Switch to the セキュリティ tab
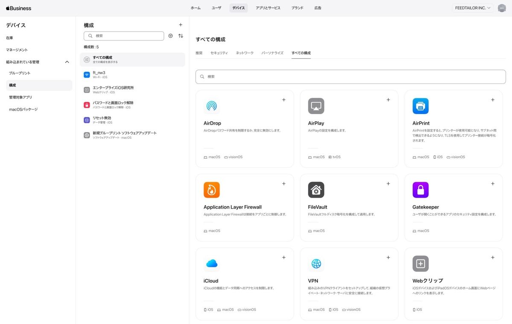The height and width of the screenshot is (324, 512). coord(219,53)
